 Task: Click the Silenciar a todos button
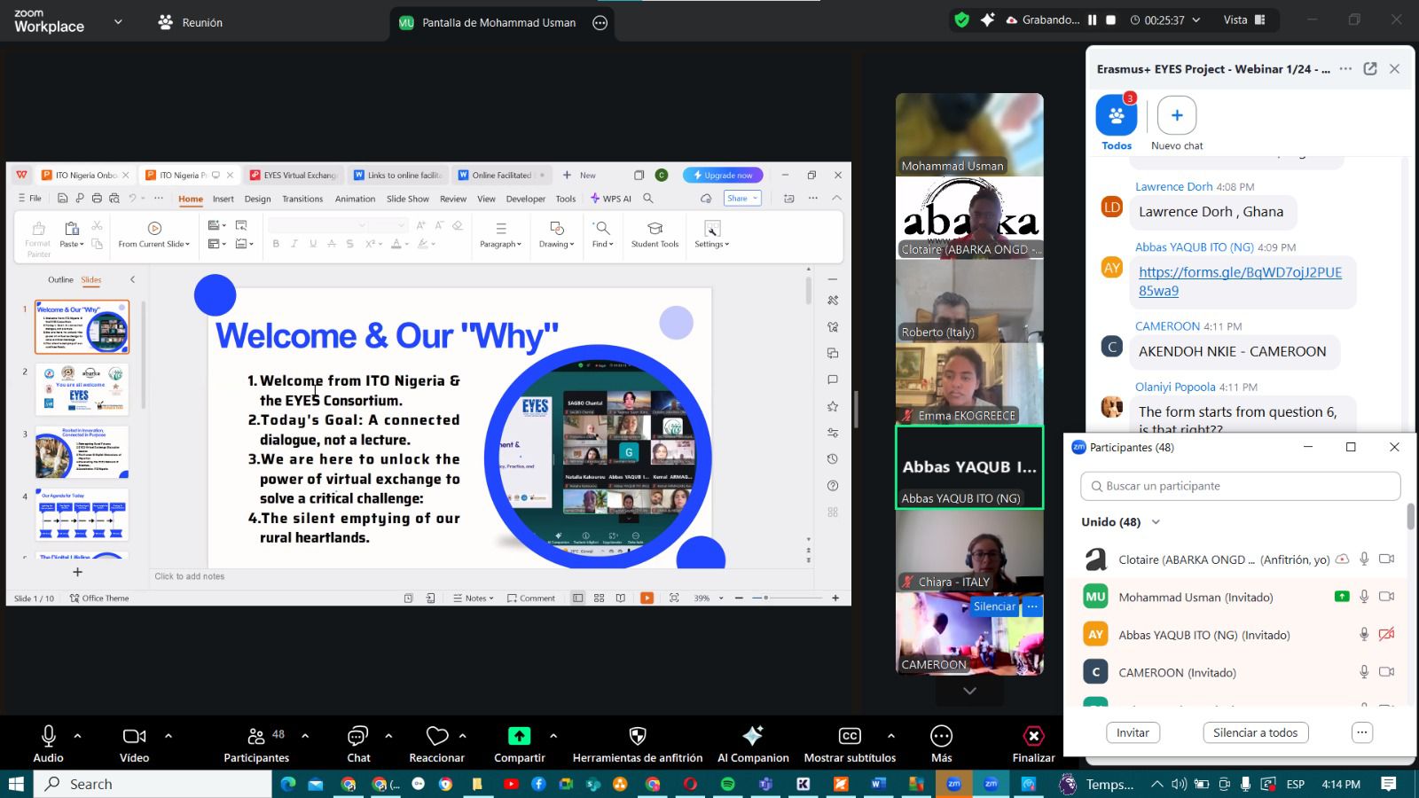[1255, 732]
